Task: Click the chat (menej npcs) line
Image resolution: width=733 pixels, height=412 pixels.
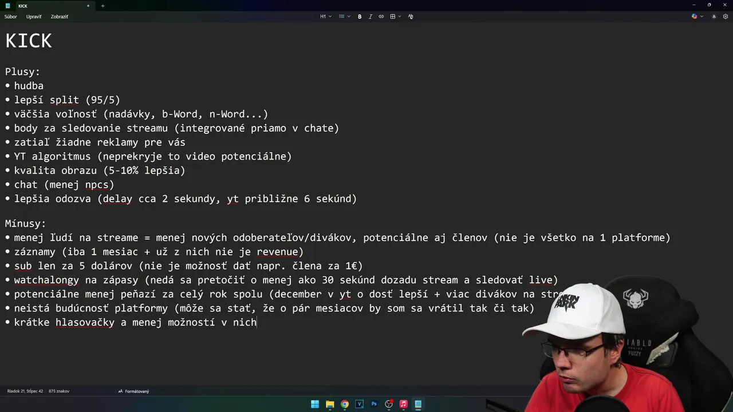Action: click(x=64, y=185)
